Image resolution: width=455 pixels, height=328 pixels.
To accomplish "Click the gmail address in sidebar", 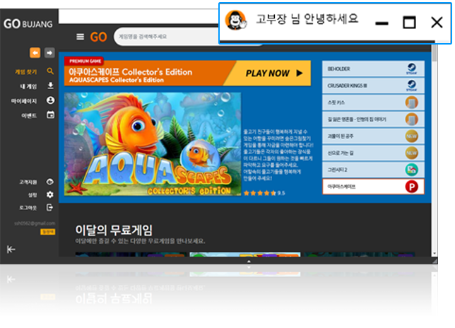I will pos(35,223).
